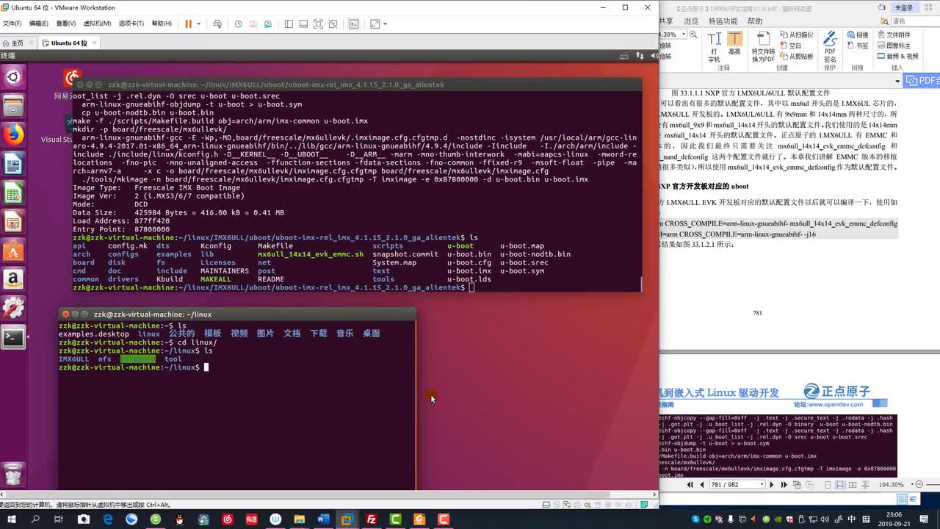Insert a 书签 bookmark in PDF reader
940x529 pixels.
coord(856,46)
